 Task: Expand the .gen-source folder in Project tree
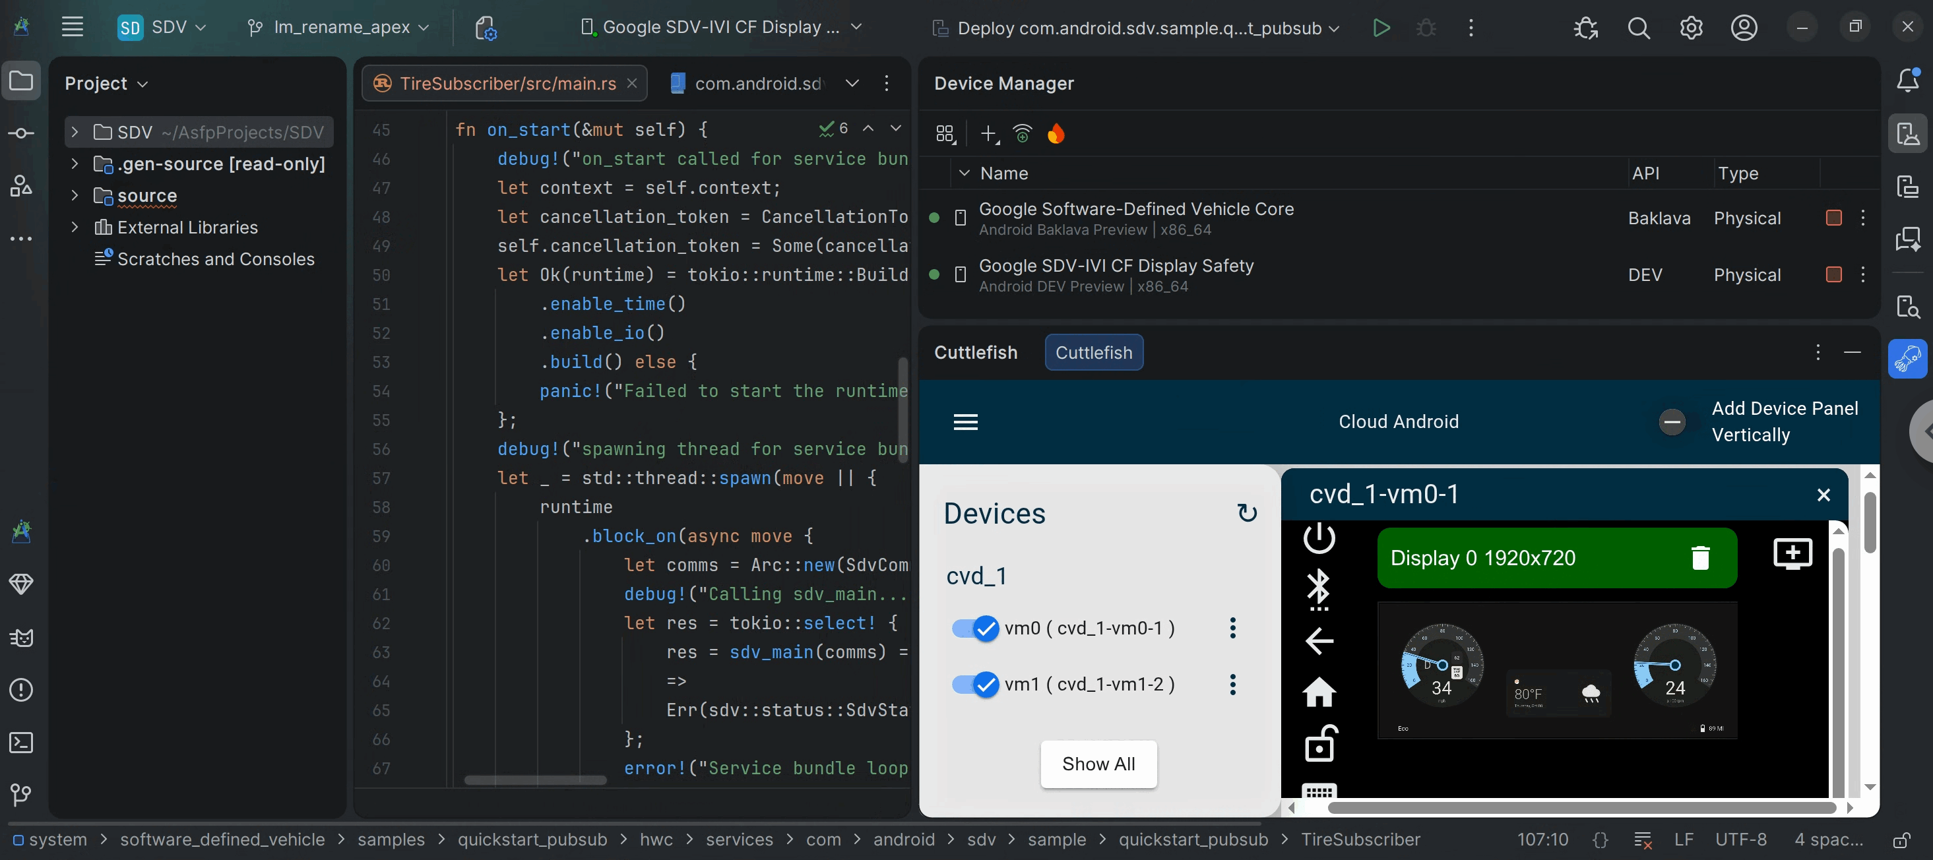(x=75, y=164)
